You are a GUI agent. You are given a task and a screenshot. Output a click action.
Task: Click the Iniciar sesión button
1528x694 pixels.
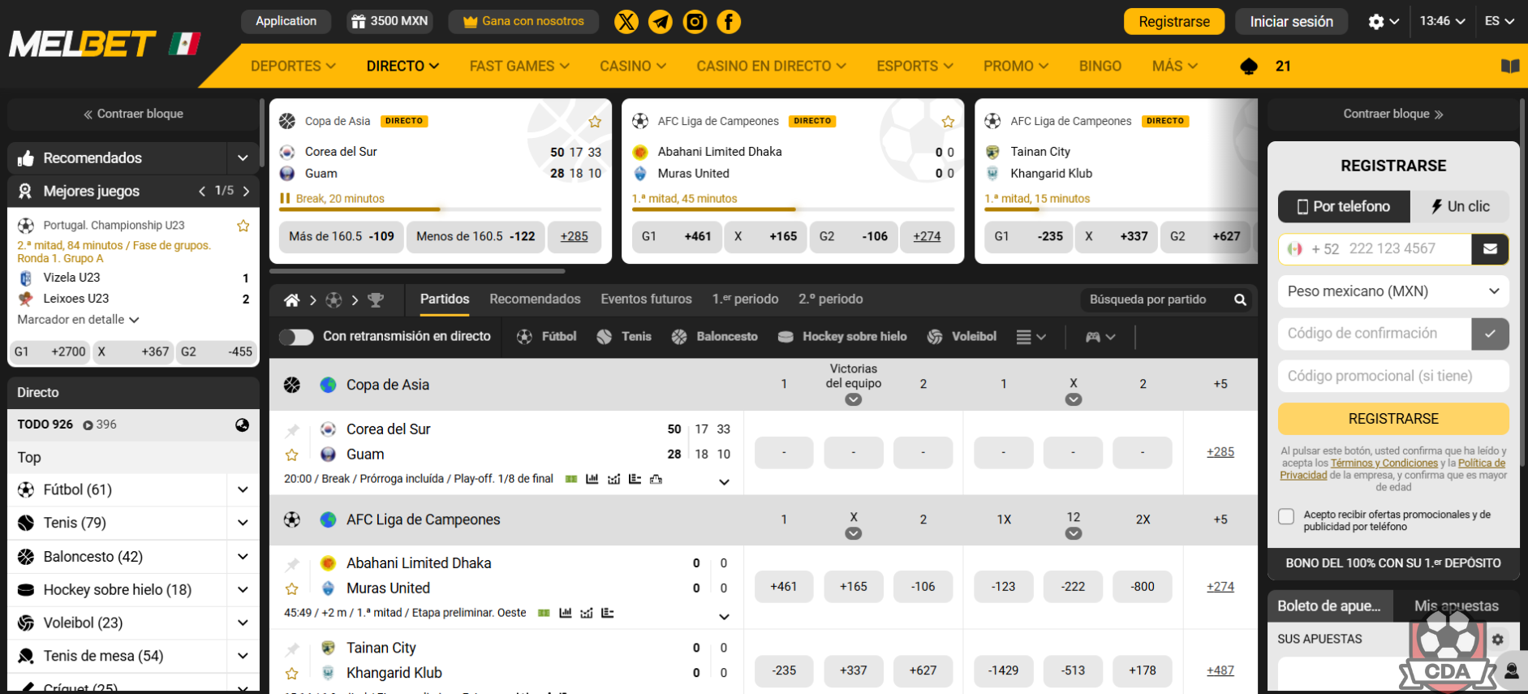pyautogui.click(x=1291, y=22)
